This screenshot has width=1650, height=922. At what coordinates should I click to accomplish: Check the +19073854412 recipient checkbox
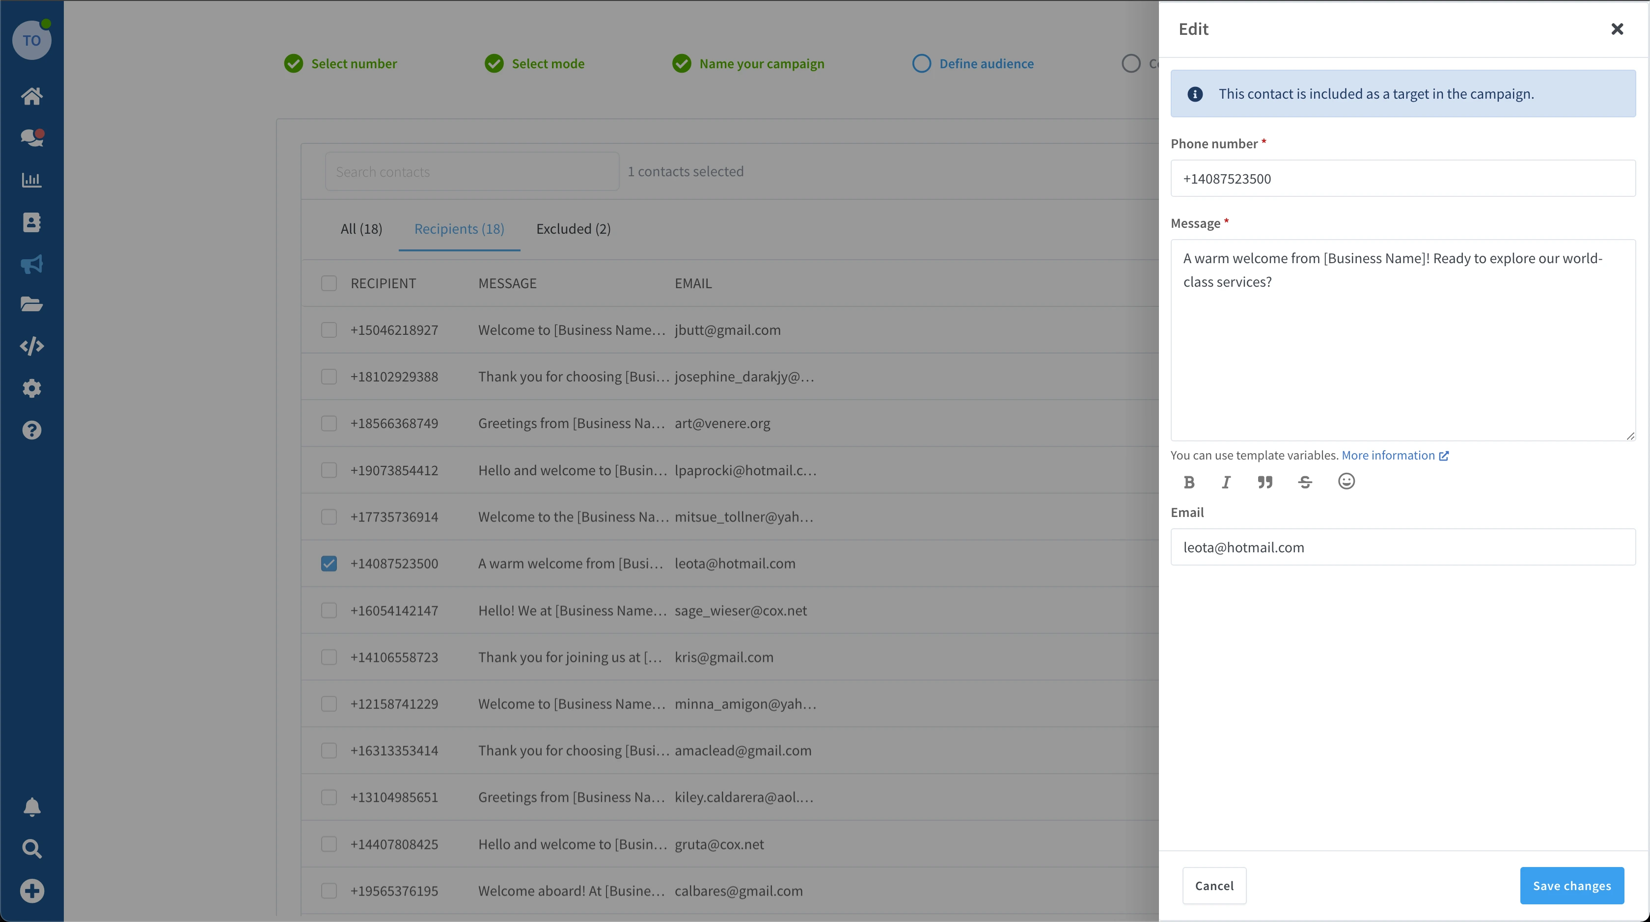tap(329, 470)
